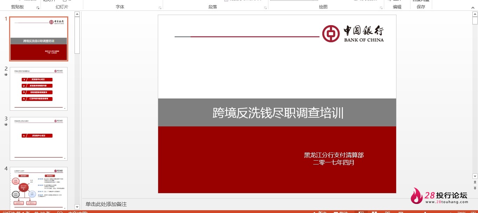Viewport: 478px width, 213px height.
Task: Select slide 2 thumbnail with agenda list
Action: [39, 89]
